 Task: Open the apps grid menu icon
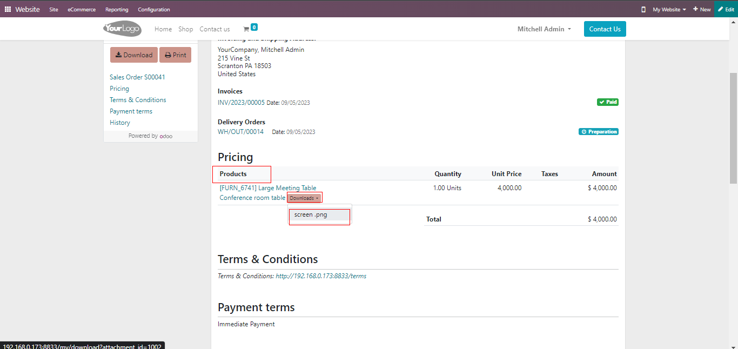tap(8, 9)
